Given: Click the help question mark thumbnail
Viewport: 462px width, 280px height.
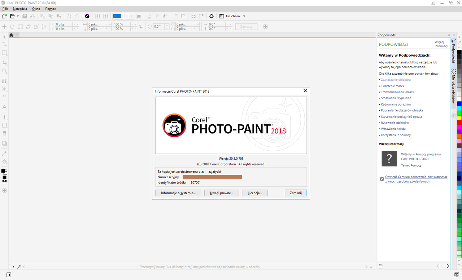Looking at the screenshot, I should click(x=389, y=159).
